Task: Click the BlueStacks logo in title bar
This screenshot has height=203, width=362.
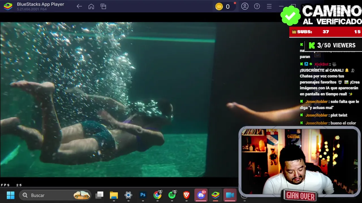Action: click(x=8, y=6)
